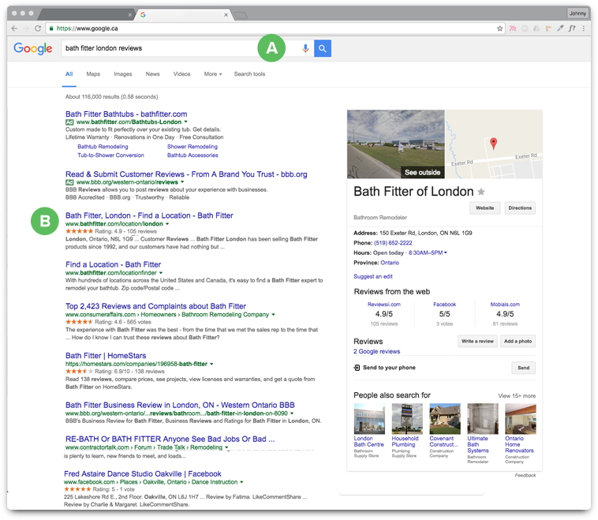Close the Google tab
Screen dimensions: 598x520
[x=226, y=14]
